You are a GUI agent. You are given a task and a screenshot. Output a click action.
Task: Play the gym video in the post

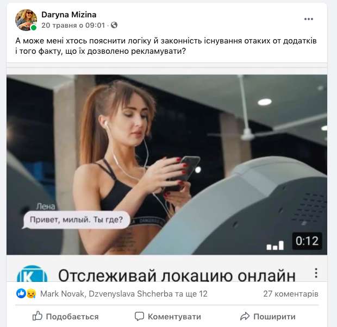[167, 165]
